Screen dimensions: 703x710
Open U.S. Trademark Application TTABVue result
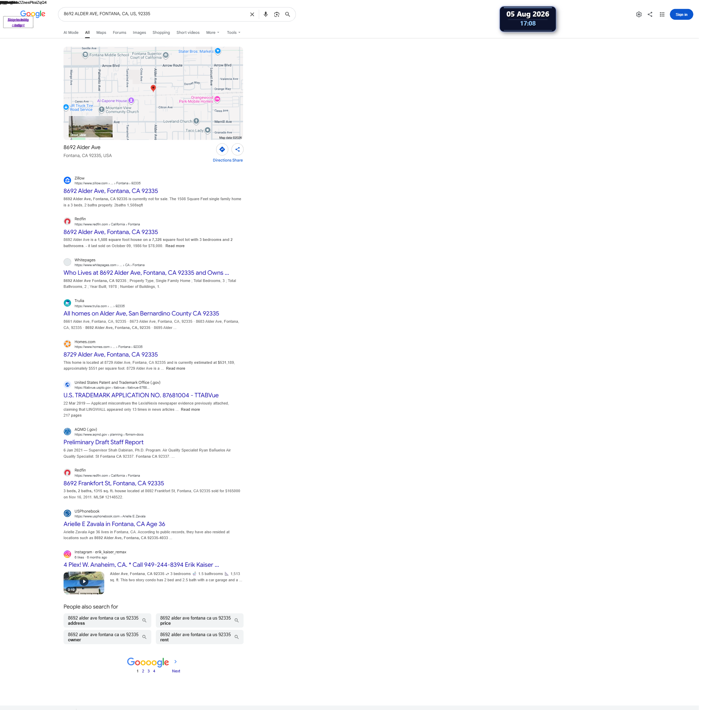click(141, 396)
